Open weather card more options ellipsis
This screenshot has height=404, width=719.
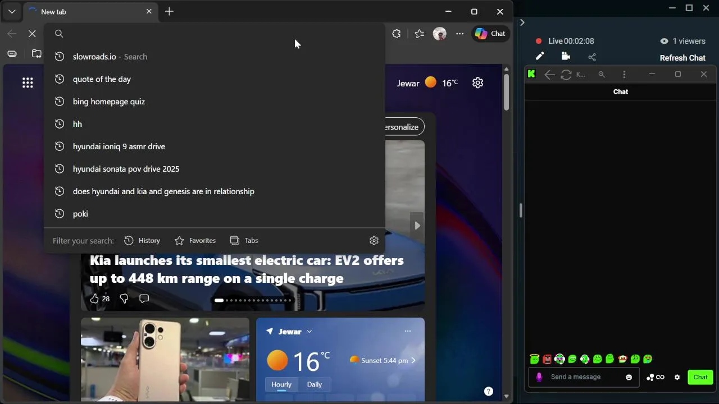point(408,331)
